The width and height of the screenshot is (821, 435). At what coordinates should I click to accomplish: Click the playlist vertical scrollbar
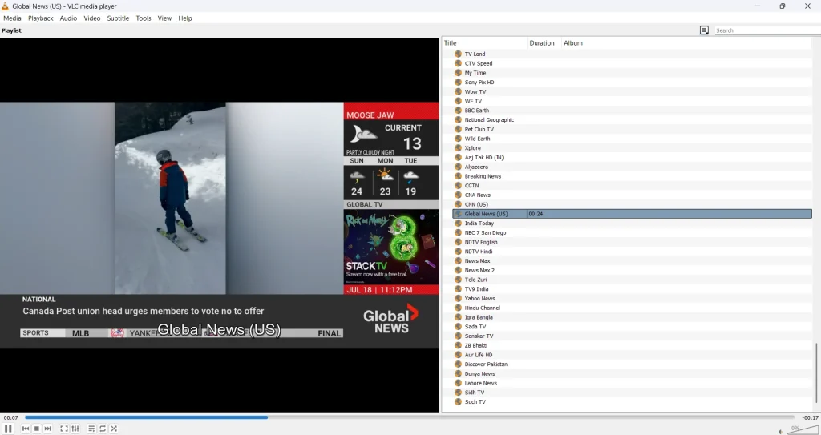click(816, 373)
